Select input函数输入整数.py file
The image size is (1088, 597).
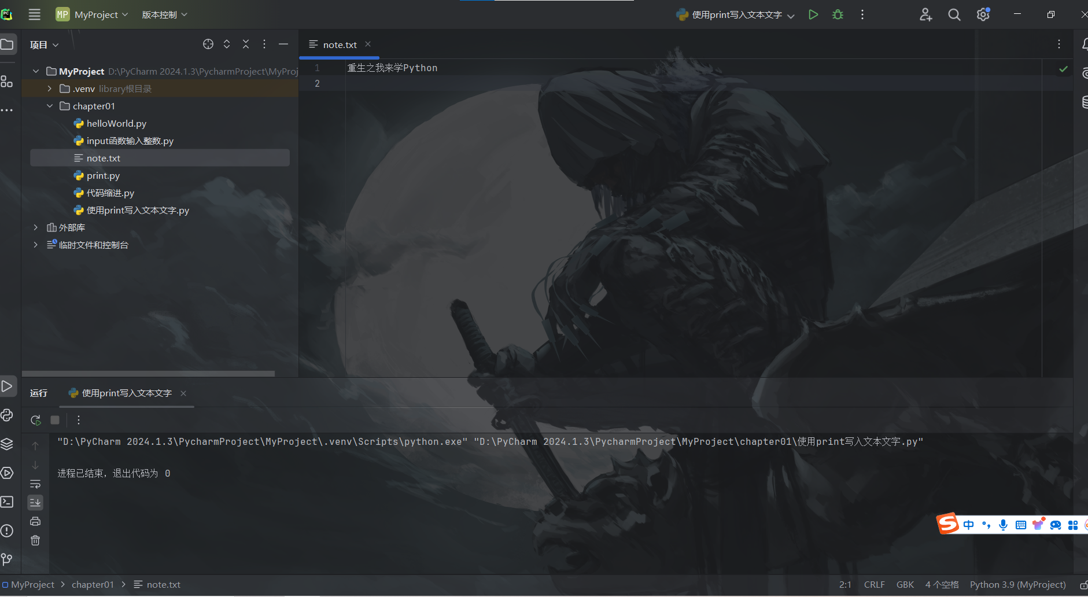point(130,141)
